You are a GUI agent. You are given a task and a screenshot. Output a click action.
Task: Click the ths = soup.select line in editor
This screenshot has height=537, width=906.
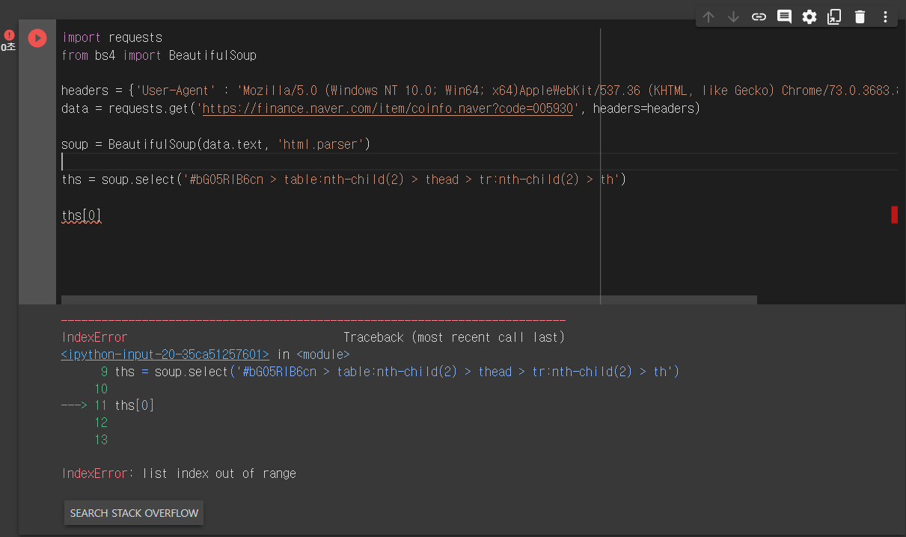(x=343, y=179)
